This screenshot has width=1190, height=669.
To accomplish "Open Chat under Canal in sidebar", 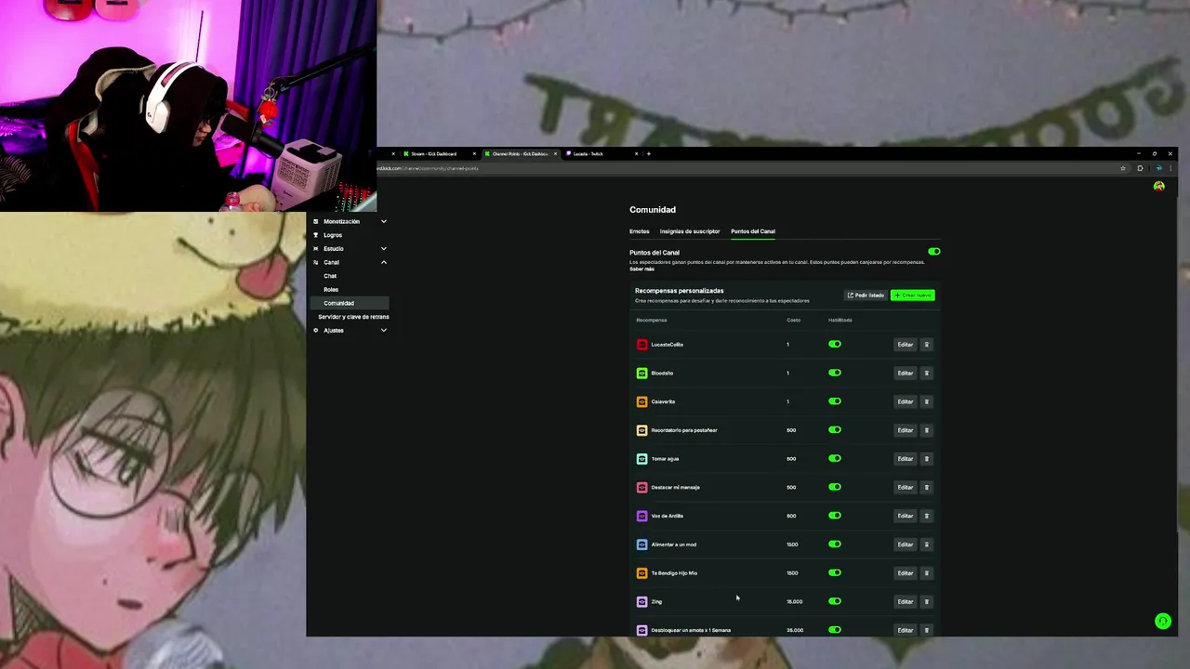I will (x=330, y=276).
